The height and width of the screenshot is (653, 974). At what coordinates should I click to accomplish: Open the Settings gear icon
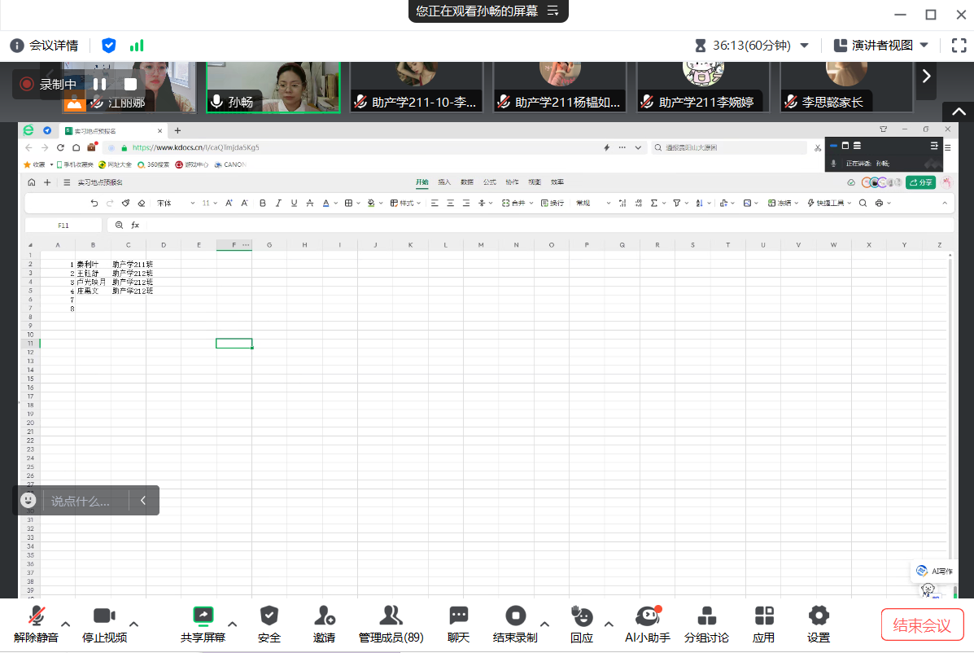point(818,616)
